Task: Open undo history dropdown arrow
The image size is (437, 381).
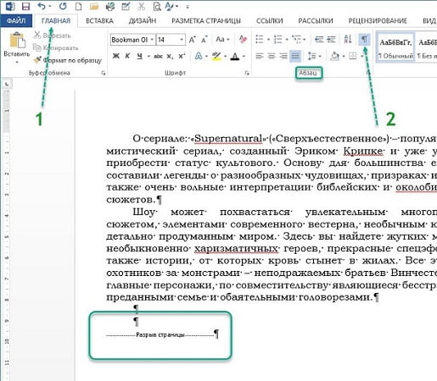Action: click(x=50, y=7)
